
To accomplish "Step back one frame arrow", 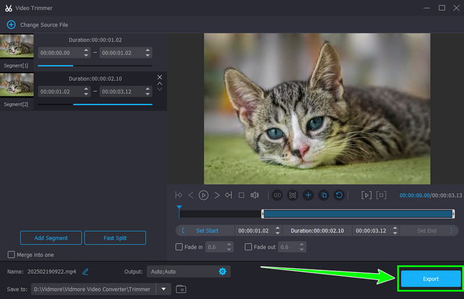I will 191,195.
